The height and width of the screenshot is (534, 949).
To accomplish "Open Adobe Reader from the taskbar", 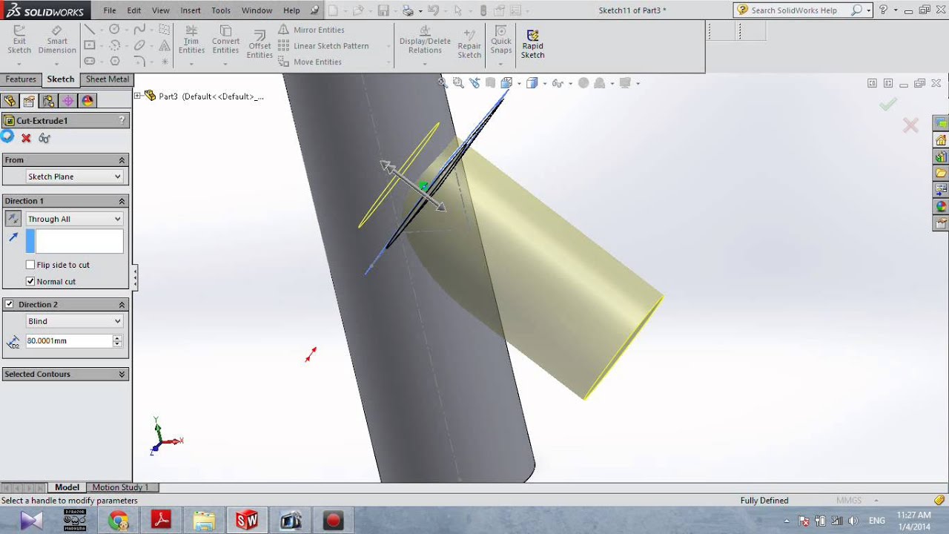I will (x=162, y=521).
